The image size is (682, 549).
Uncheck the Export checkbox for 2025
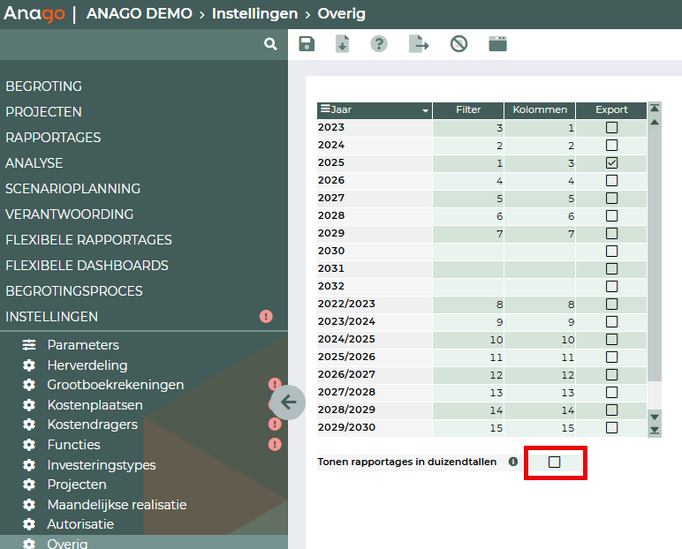[x=611, y=163]
